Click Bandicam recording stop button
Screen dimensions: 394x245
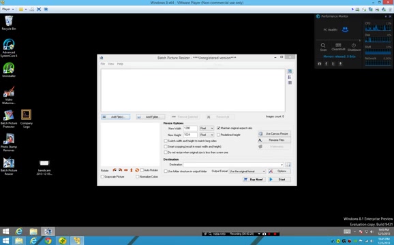[275, 234]
